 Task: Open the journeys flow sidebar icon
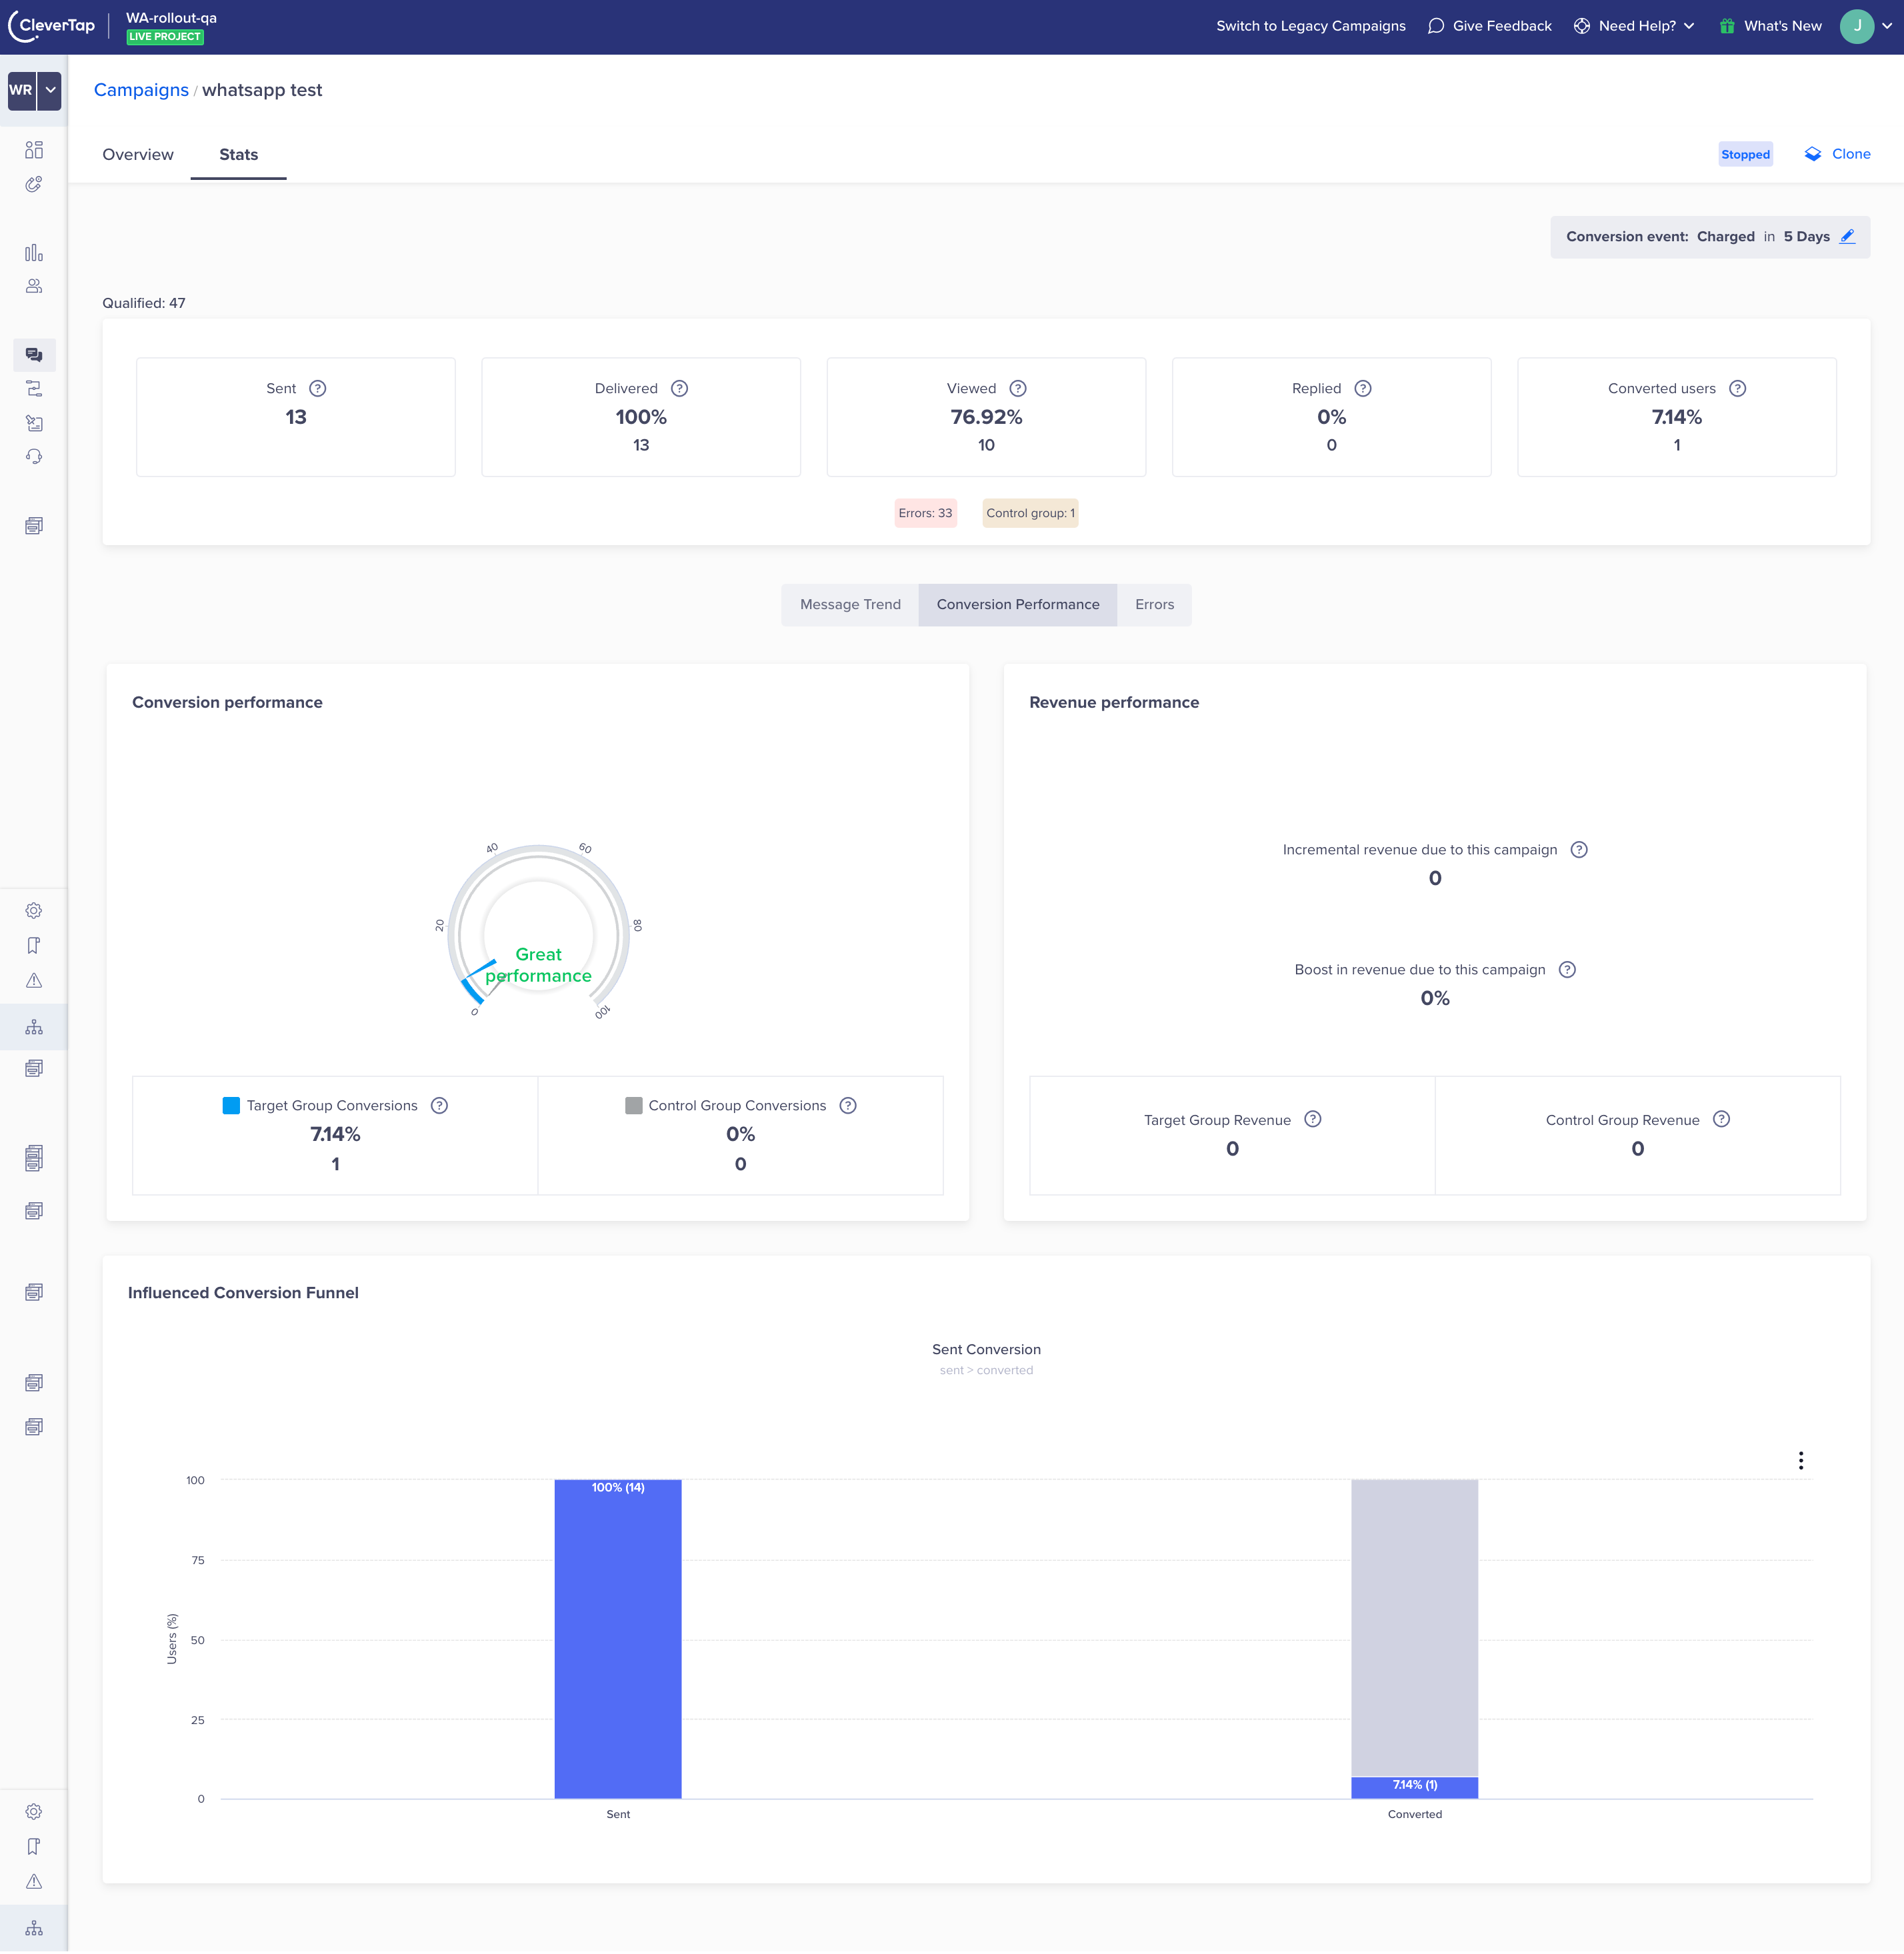pyautogui.click(x=34, y=389)
